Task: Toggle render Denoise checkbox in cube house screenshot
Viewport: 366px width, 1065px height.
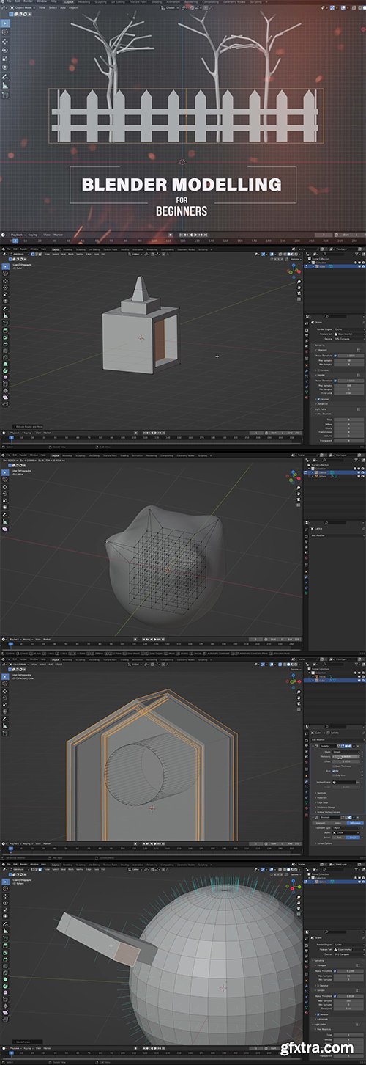Action: tap(318, 399)
